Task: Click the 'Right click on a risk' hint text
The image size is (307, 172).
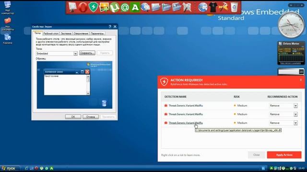Action: coord(181,155)
